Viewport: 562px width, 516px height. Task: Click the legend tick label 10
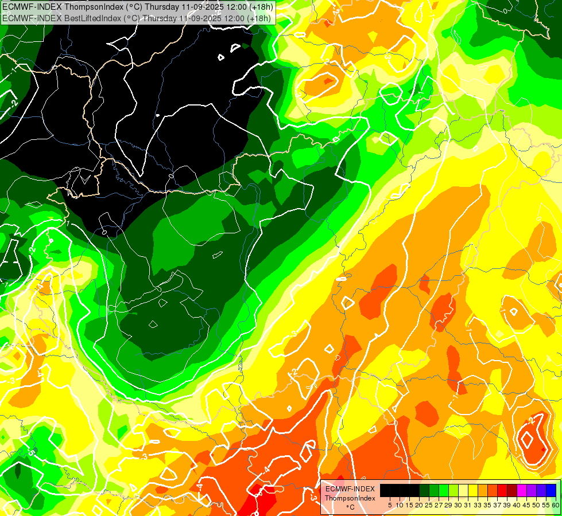[400, 505]
